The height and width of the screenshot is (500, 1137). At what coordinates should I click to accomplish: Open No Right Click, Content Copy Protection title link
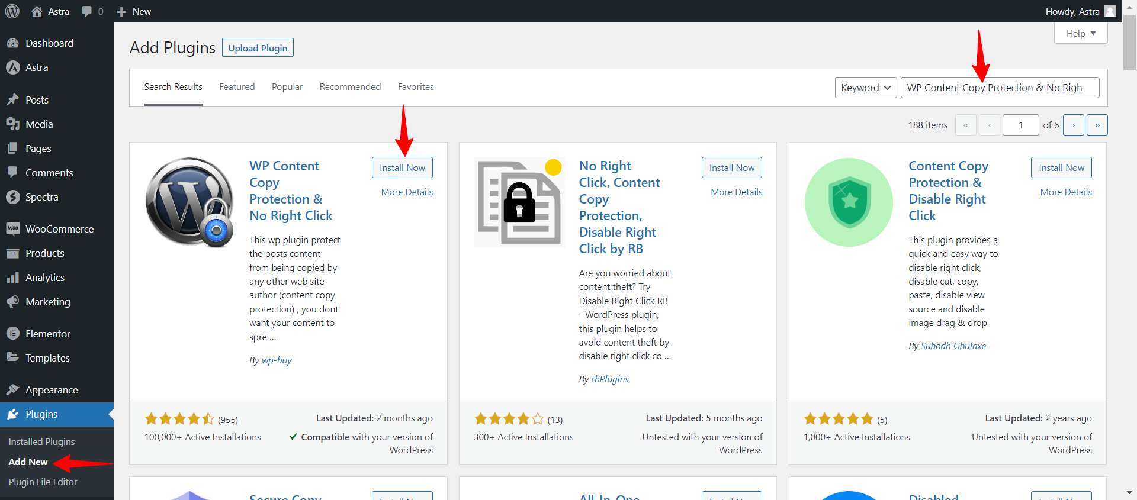[619, 207]
